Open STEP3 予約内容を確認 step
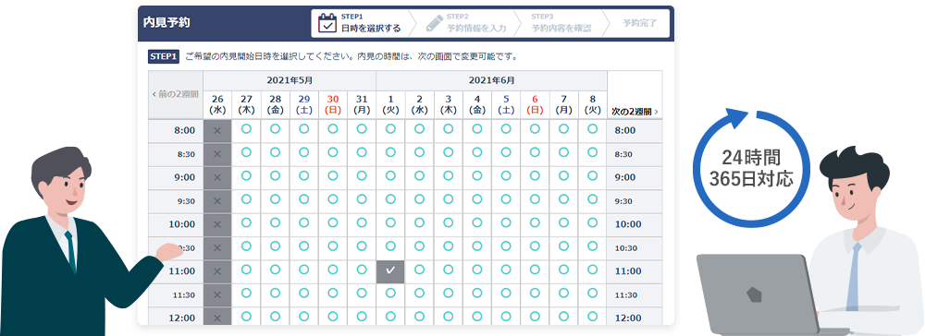 click(561, 23)
